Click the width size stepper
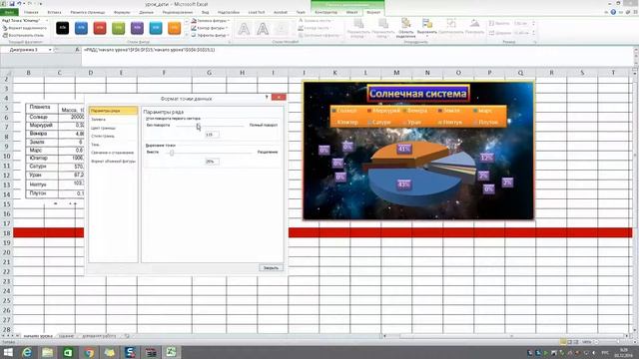The height and width of the screenshot is (359, 639). 534,33
